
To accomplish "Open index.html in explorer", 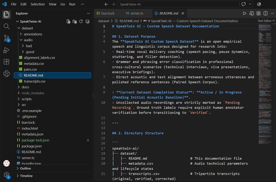I will 29,128.
